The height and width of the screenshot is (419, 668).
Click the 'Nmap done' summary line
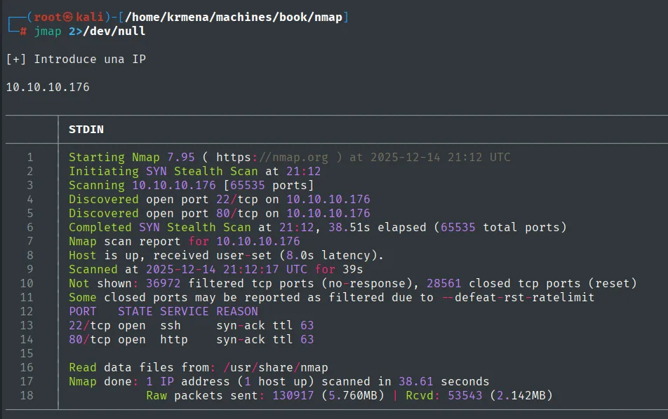tap(279, 382)
